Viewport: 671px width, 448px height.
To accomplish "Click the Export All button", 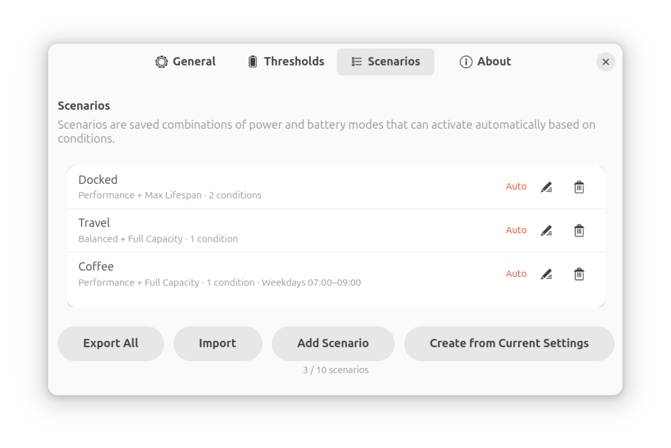I will tap(111, 343).
